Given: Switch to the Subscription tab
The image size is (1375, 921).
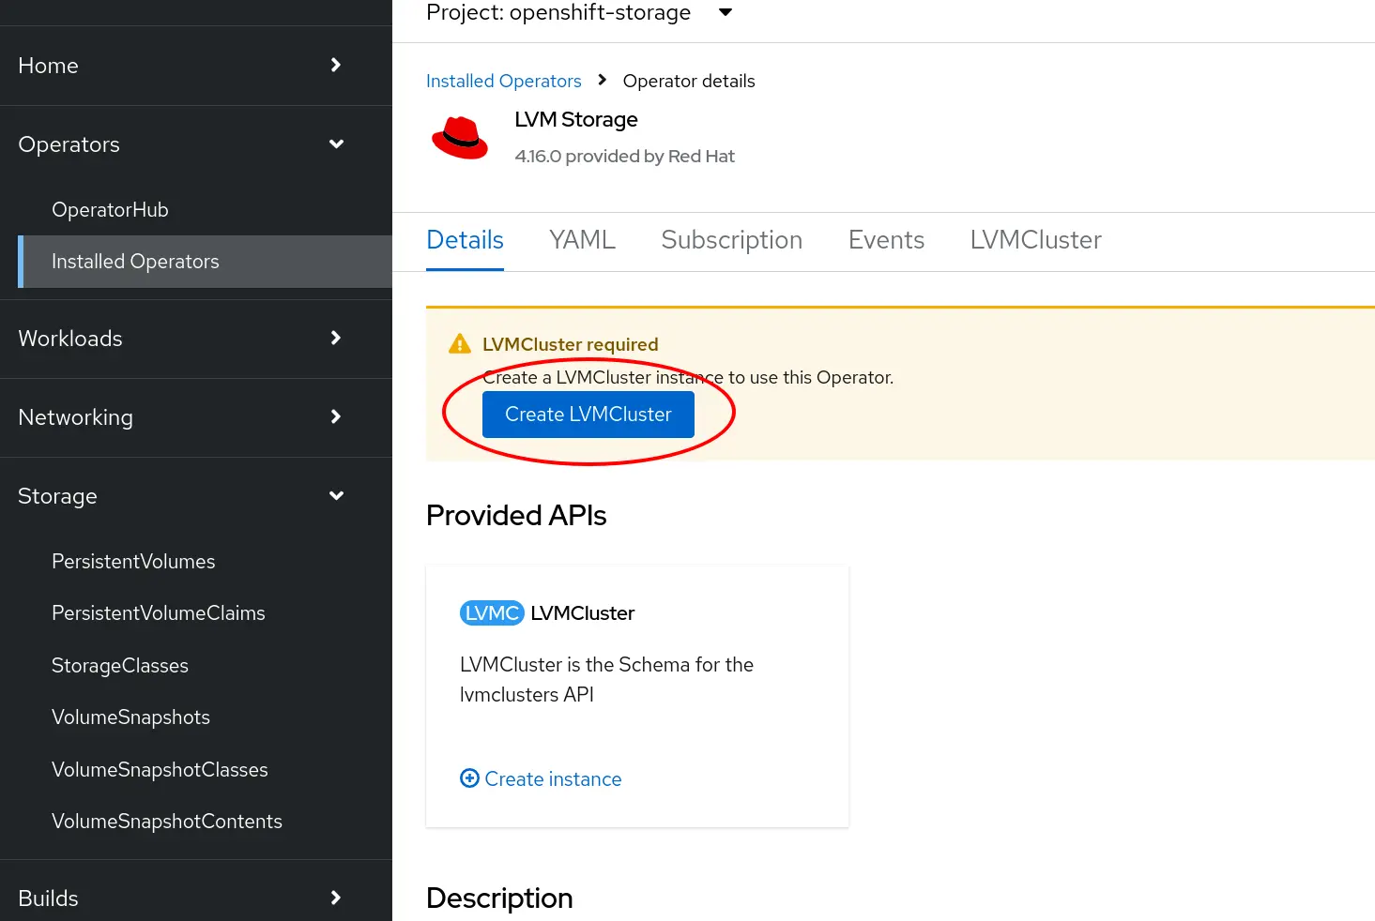Looking at the screenshot, I should click(x=731, y=241).
